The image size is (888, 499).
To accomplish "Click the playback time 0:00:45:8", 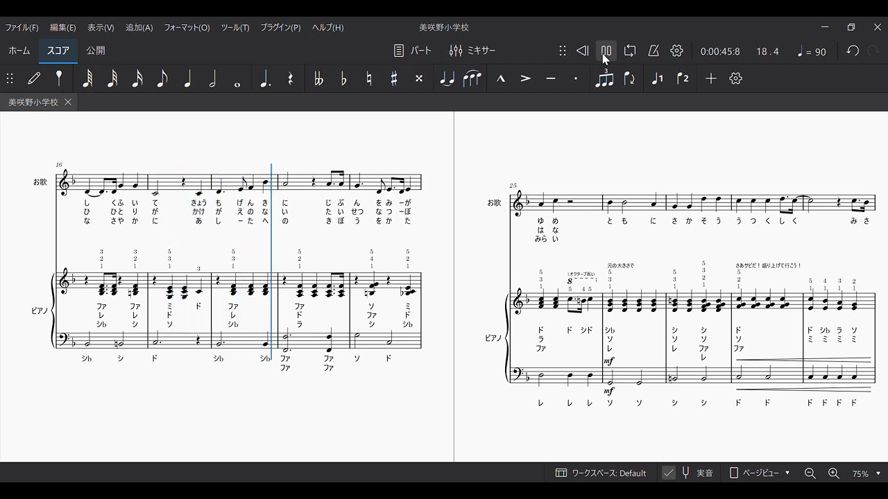I will [720, 51].
